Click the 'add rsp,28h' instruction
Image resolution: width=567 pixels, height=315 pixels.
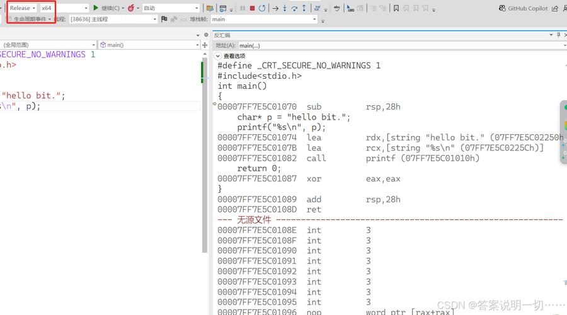click(x=309, y=199)
